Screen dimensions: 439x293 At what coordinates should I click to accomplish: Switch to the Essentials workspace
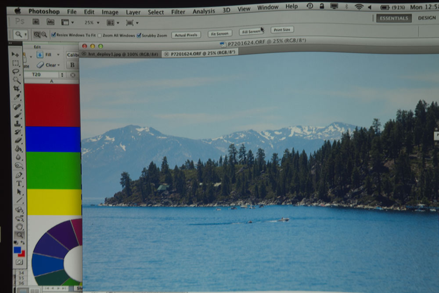pyautogui.click(x=394, y=18)
